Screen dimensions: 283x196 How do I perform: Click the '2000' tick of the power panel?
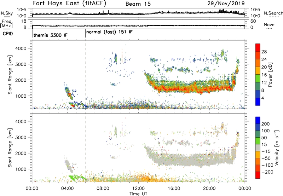pos(21,80)
